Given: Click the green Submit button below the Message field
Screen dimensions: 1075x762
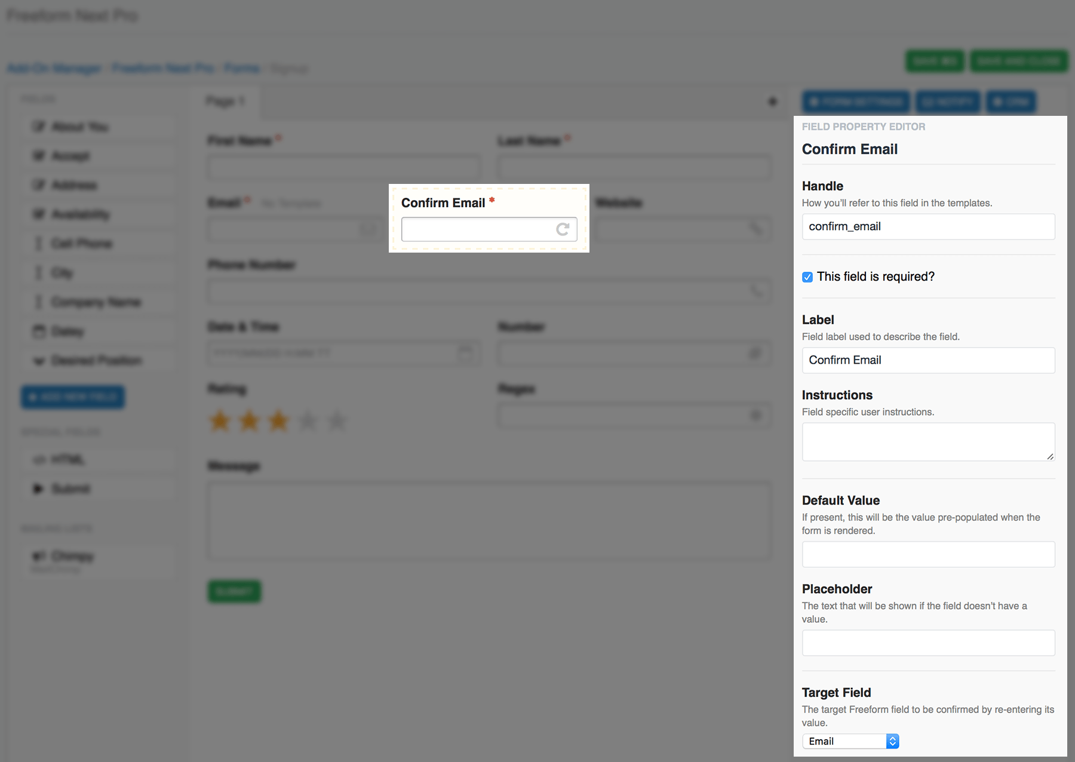Looking at the screenshot, I should coord(234,591).
